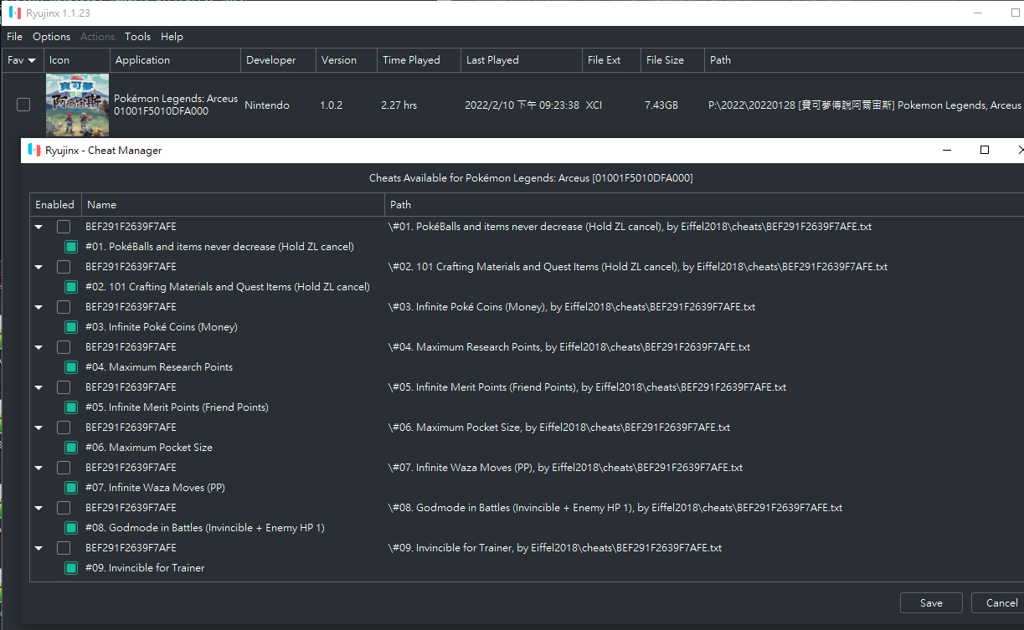Sort by File Size column header

672,60
